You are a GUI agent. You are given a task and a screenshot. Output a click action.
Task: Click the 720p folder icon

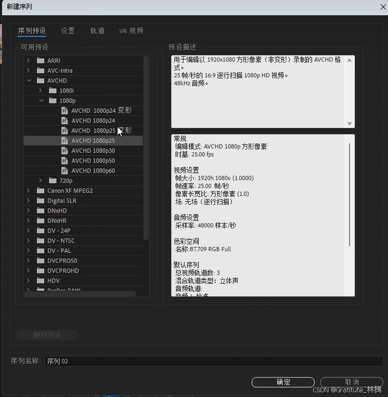[x=53, y=181]
